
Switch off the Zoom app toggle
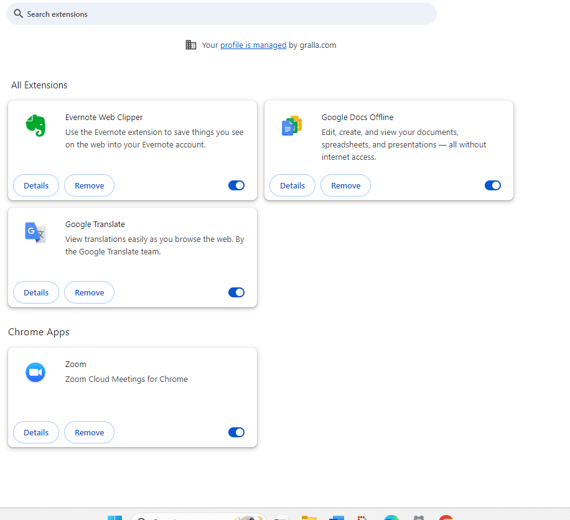236,432
